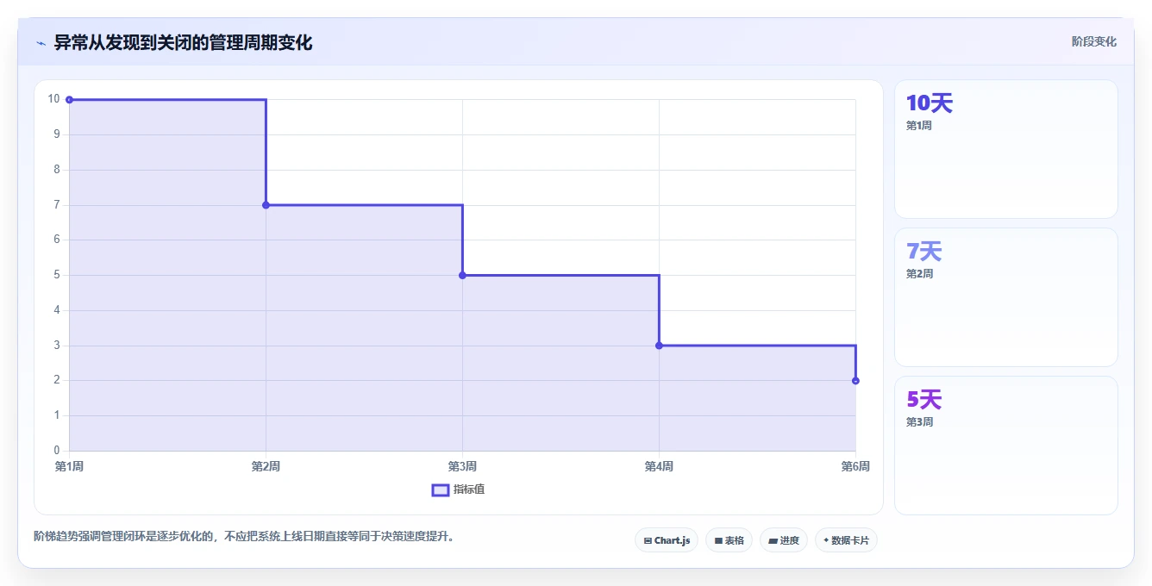
Task: Click the 第1周 x-axis label
Action: (69, 466)
